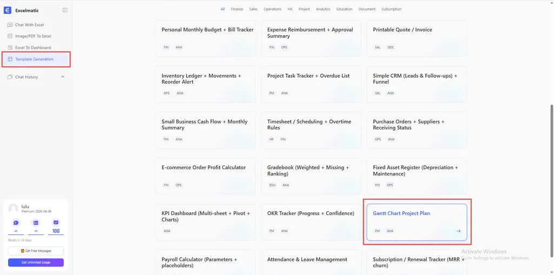Open the Image/PDF To Excel tool

32,36
